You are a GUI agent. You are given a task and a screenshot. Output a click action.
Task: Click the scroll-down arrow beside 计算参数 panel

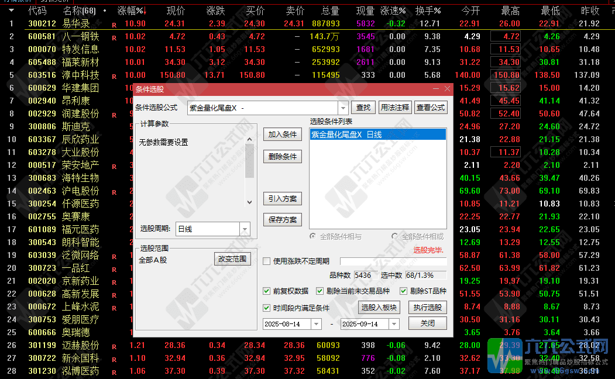(x=249, y=202)
